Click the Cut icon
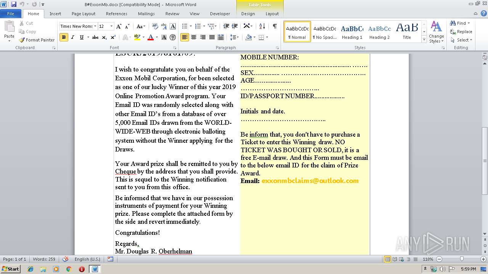The width and height of the screenshot is (488, 274). [x=26, y=23]
